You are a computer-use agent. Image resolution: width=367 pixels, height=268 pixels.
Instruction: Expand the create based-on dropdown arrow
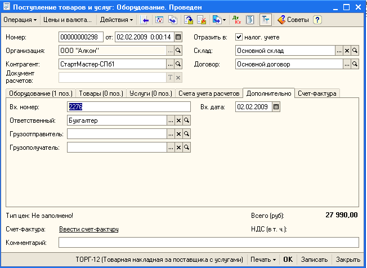224,20
